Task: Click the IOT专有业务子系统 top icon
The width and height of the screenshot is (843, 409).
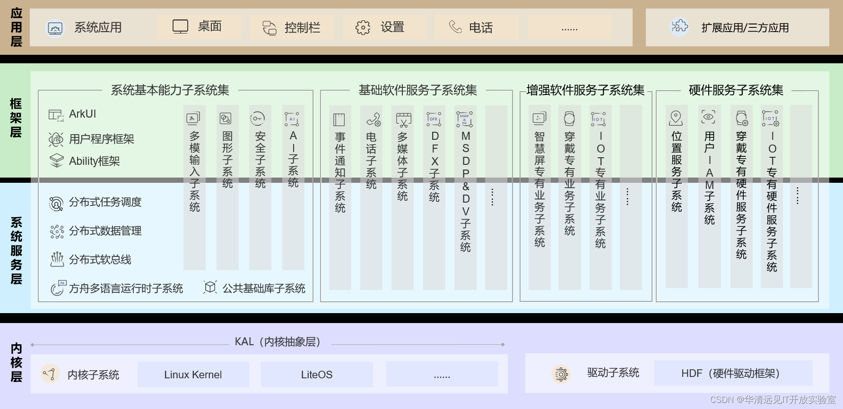Action: click(598, 119)
